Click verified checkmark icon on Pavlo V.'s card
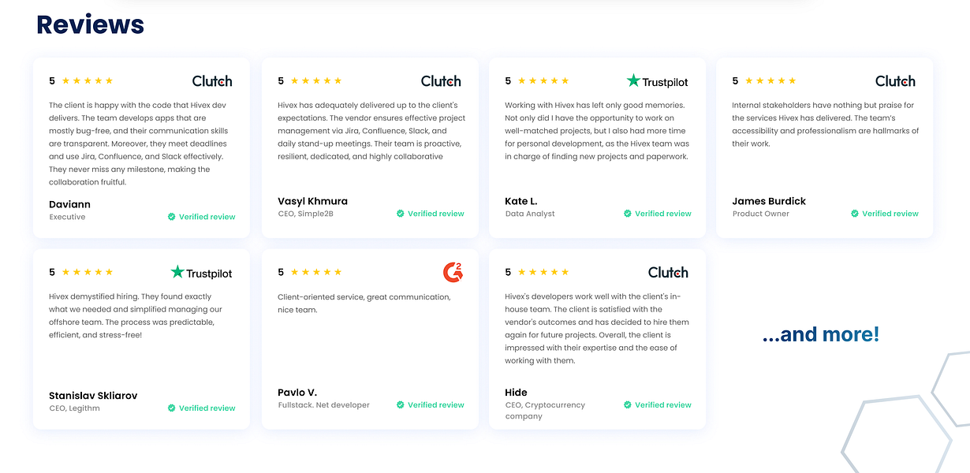The height and width of the screenshot is (473, 970). click(x=400, y=405)
